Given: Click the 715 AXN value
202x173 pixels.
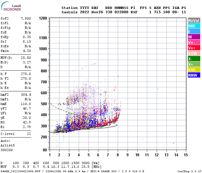Looking at the screenshot, I should point(157,12).
